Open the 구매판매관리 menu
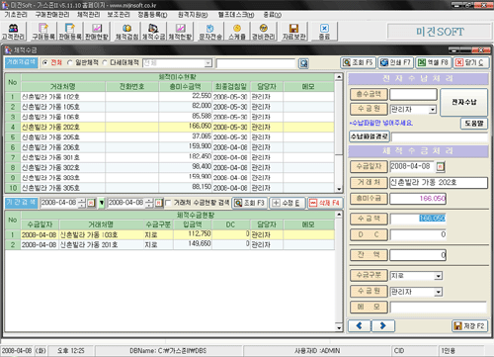 (x=52, y=15)
